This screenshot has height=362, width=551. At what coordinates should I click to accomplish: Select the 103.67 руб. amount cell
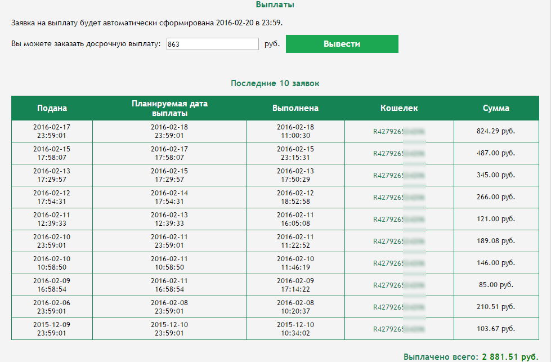496,329
